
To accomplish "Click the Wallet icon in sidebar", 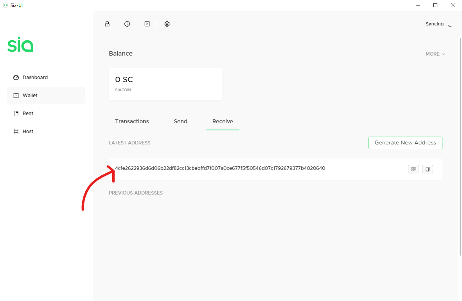I will (x=16, y=96).
